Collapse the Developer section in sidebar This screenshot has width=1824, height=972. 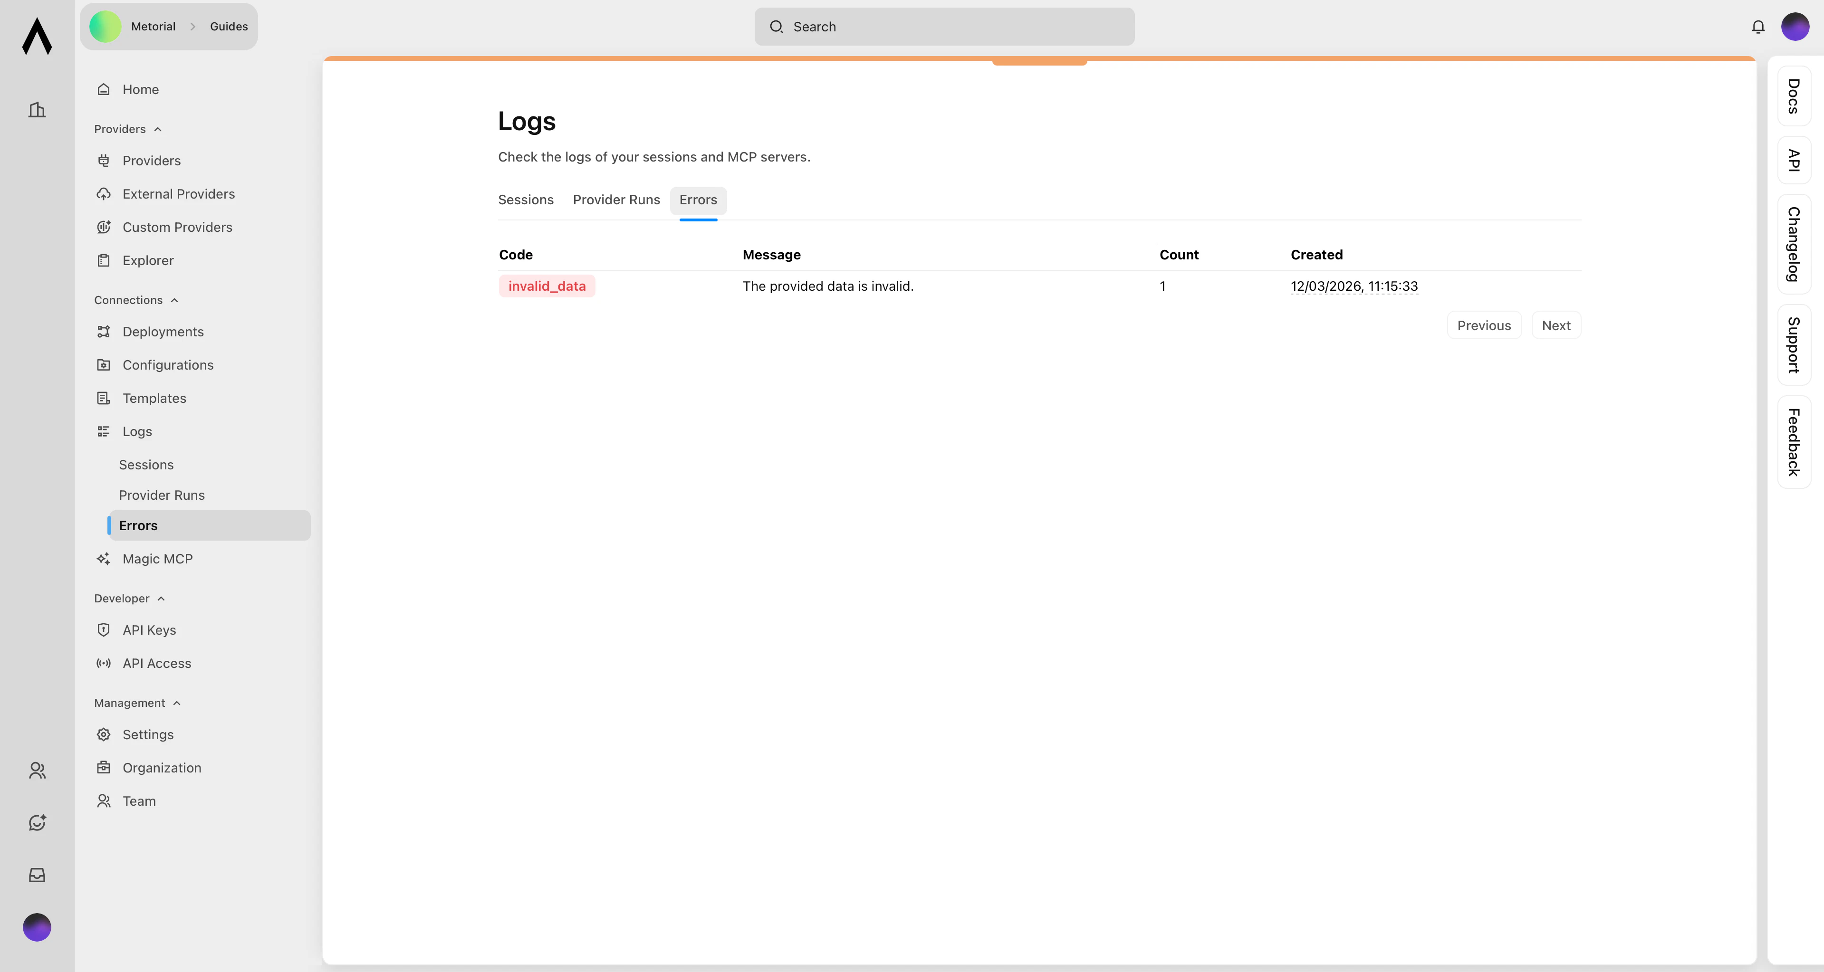tap(162, 598)
